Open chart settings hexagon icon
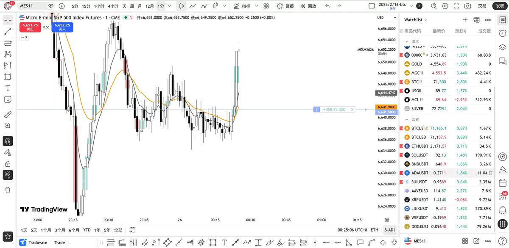This screenshot has height=248, width=509. tap(445, 6)
